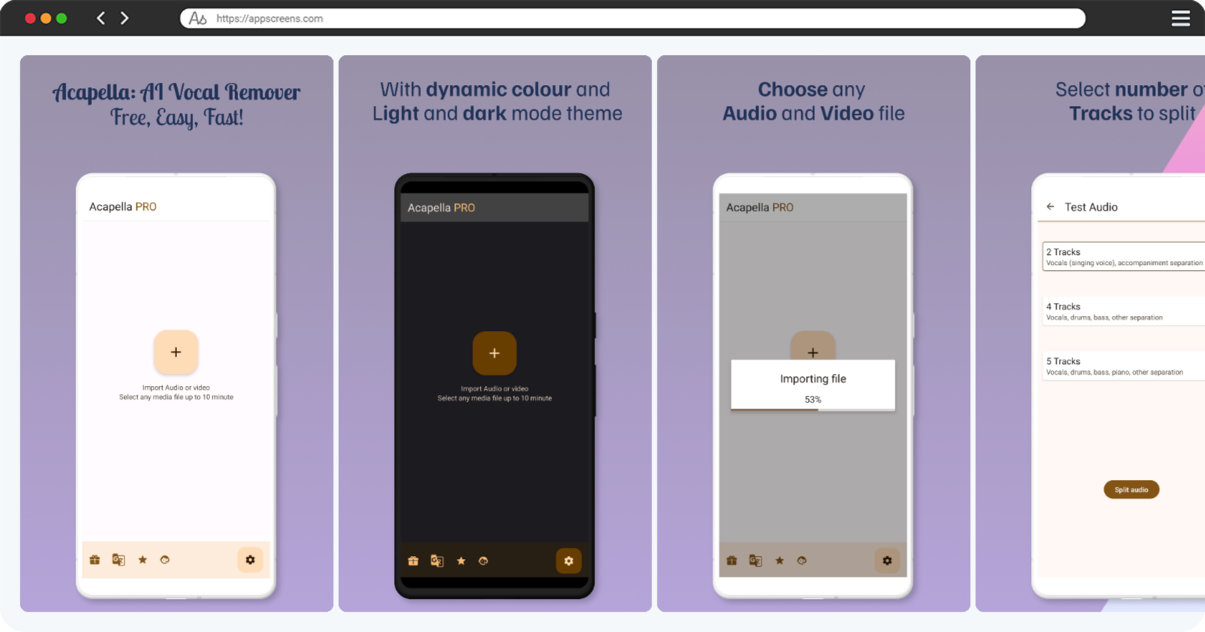Click the browser back arrow
The height and width of the screenshot is (632, 1205).
point(101,18)
